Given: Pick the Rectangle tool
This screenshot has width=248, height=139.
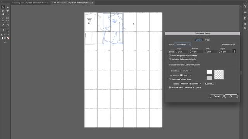Looking at the screenshot, I should [7, 18].
